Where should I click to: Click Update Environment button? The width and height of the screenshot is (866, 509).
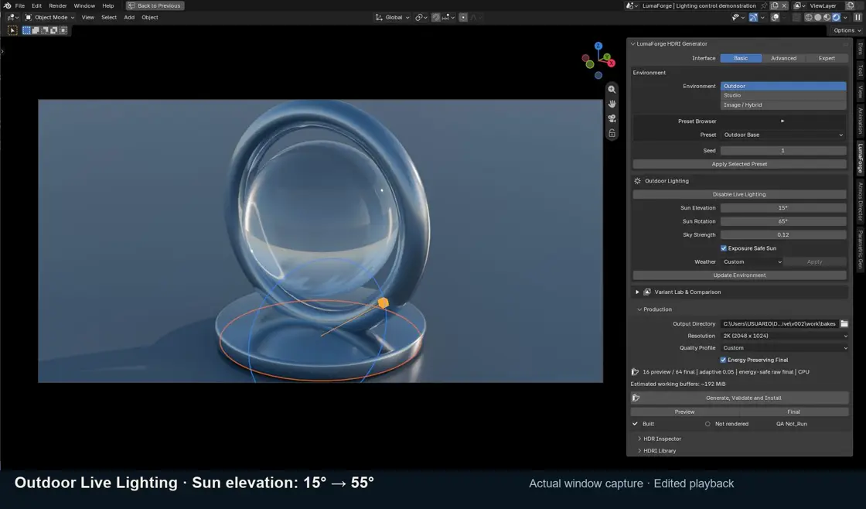point(739,275)
